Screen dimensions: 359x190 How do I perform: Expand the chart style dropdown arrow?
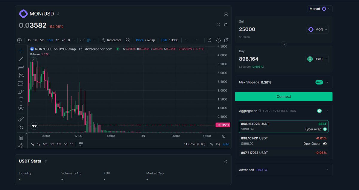point(95,40)
